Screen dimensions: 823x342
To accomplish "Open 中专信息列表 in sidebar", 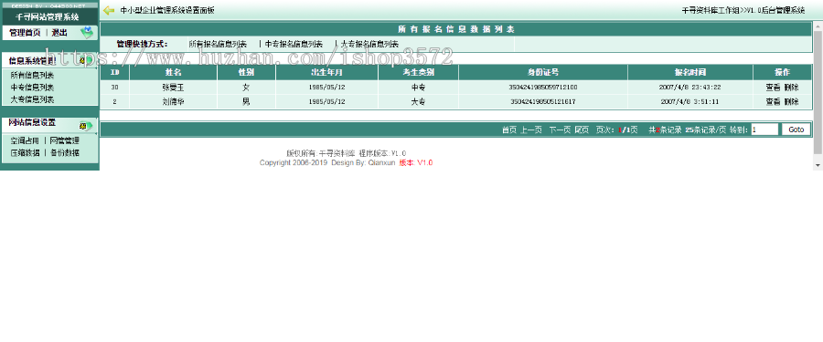I will point(32,88).
